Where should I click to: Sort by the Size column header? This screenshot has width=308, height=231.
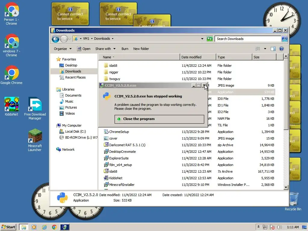point(264,57)
